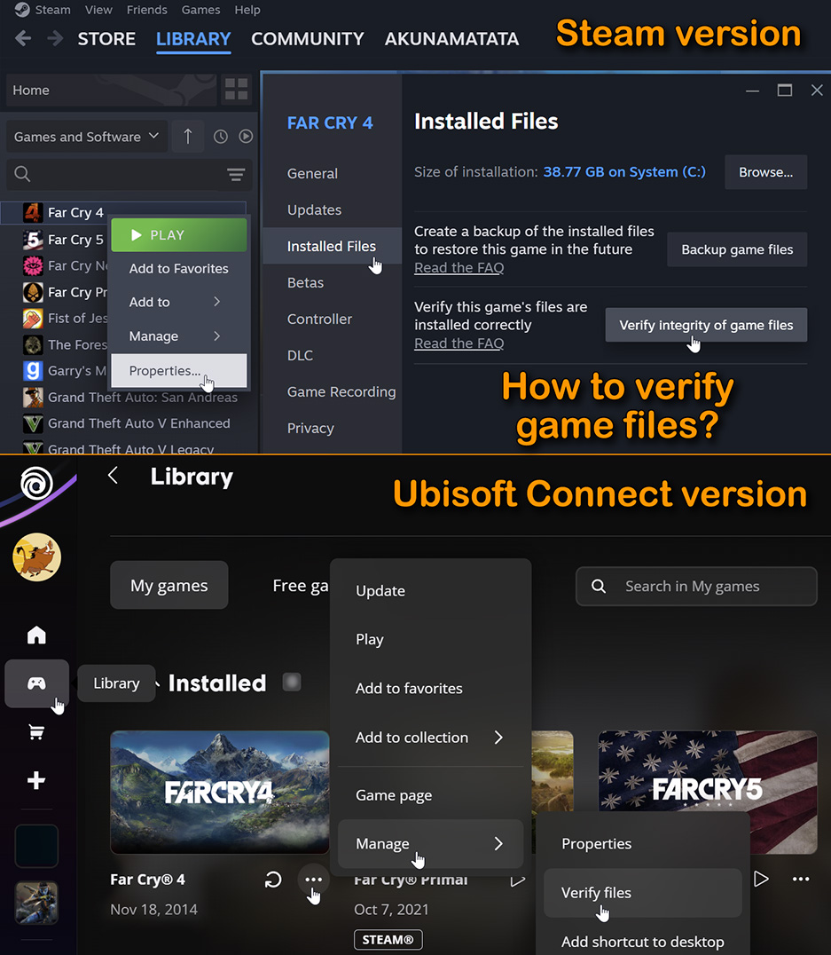Click Search in My games field

696,586
